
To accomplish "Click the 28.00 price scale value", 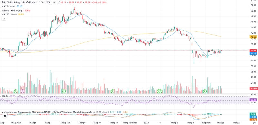I will coord(253,72).
